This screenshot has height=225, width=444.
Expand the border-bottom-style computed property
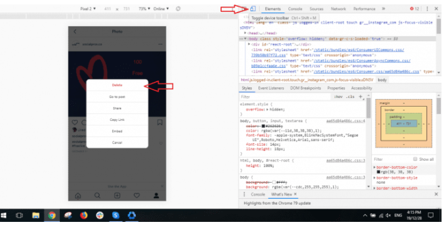click(x=375, y=178)
